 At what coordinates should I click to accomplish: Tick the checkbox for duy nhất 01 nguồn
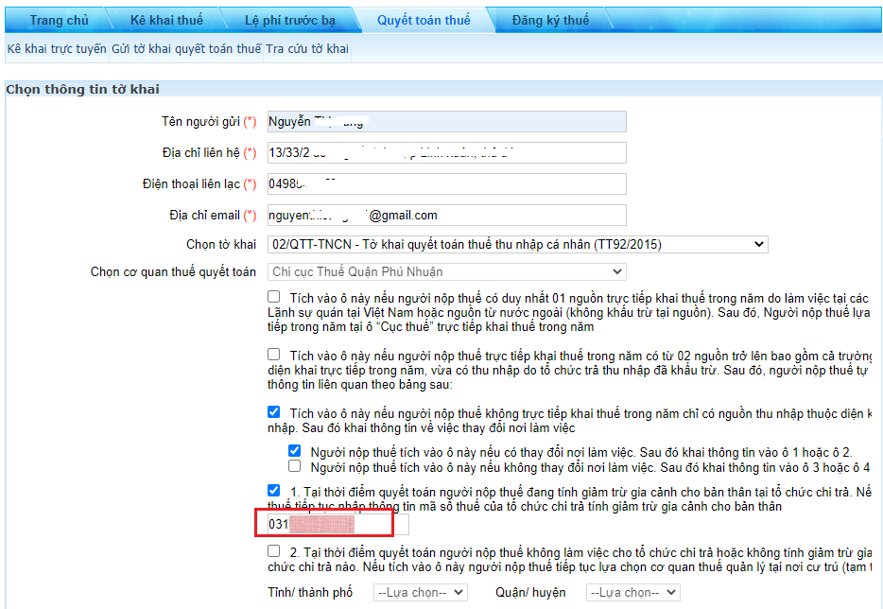pos(274,297)
